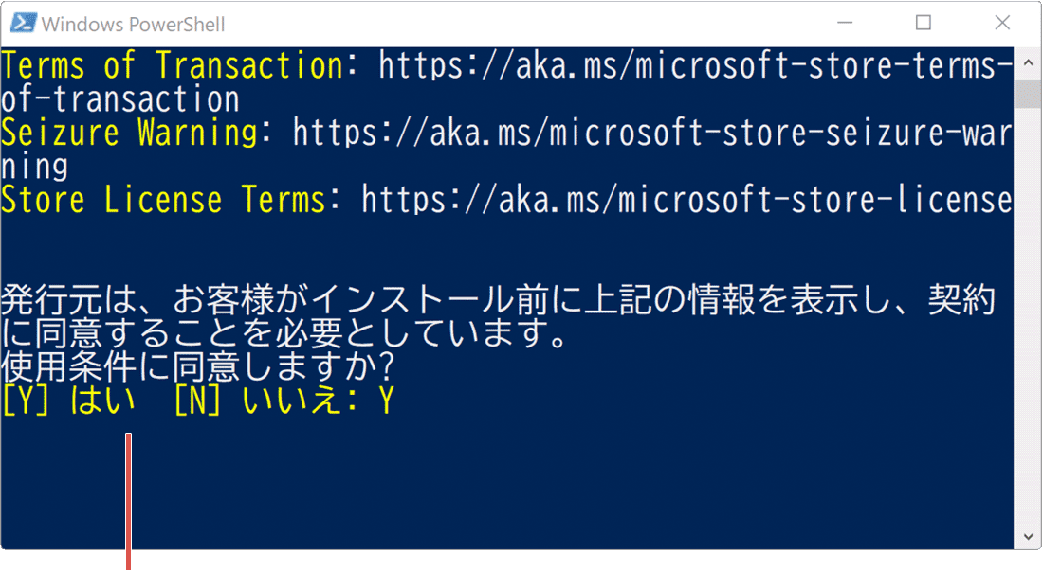The width and height of the screenshot is (1043, 570).
Task: Click the Windows PowerShell title text
Action: pyautogui.click(x=131, y=23)
